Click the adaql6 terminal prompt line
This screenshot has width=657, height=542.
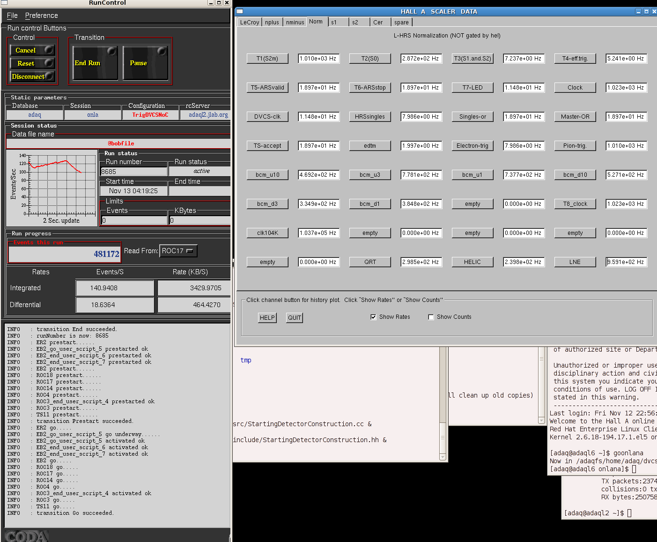coord(593,469)
